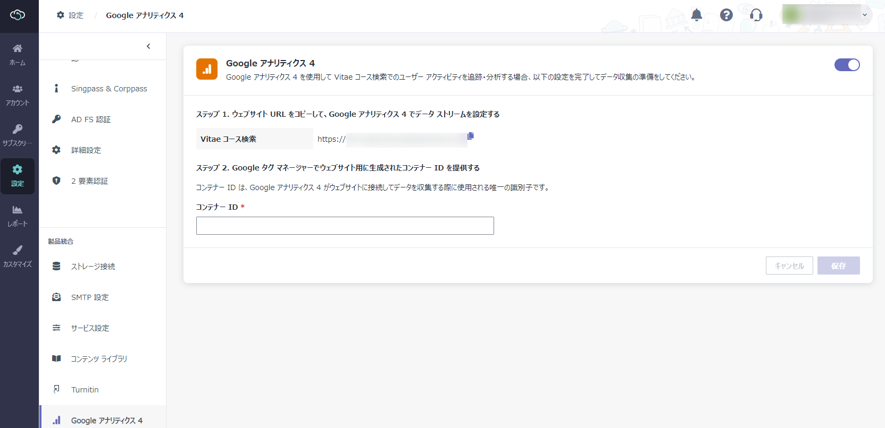The height and width of the screenshot is (428, 885).
Task: Go to 詳細設定 menu item
Action: click(x=103, y=150)
